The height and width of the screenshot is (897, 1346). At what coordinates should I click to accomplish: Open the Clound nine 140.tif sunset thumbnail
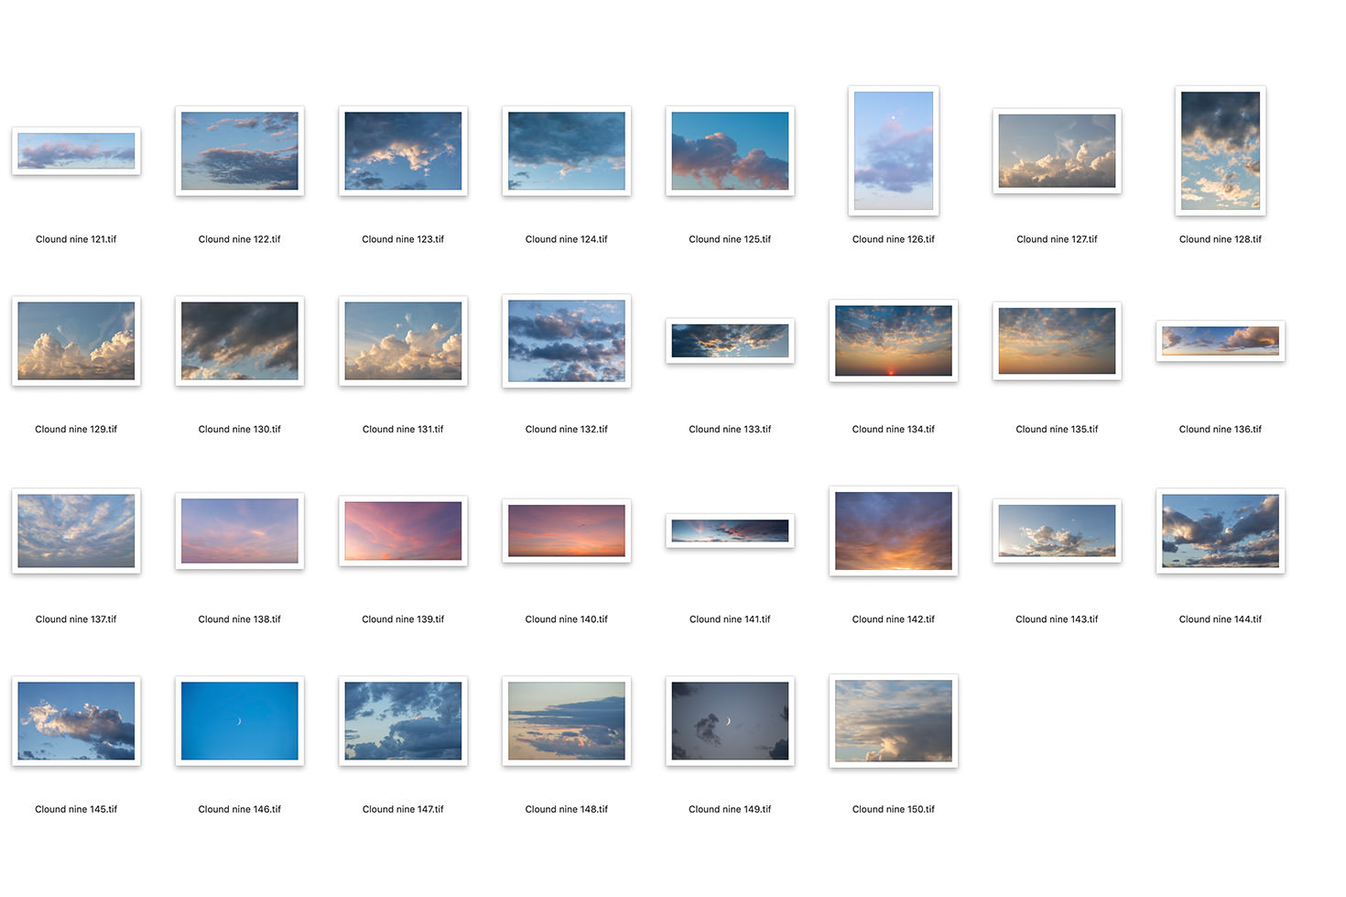(x=566, y=531)
